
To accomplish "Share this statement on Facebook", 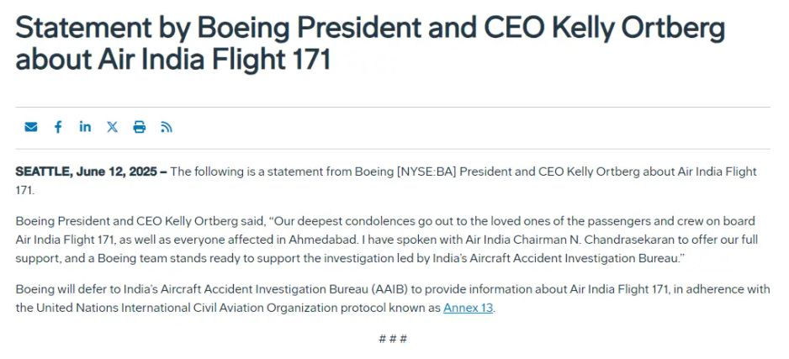I will [58, 127].
